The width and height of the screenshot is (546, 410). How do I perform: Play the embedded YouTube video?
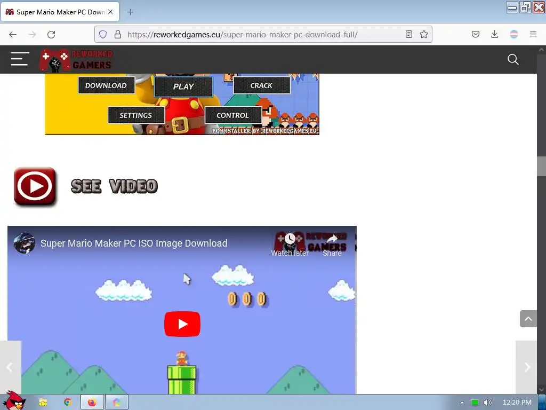(x=182, y=324)
